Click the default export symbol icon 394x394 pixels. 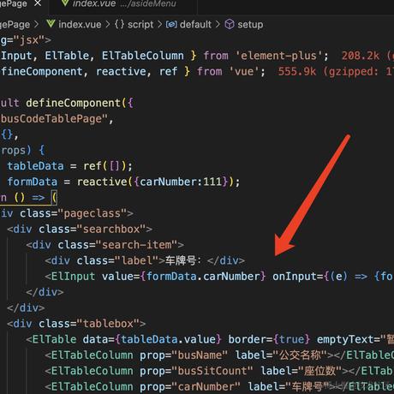point(171,25)
